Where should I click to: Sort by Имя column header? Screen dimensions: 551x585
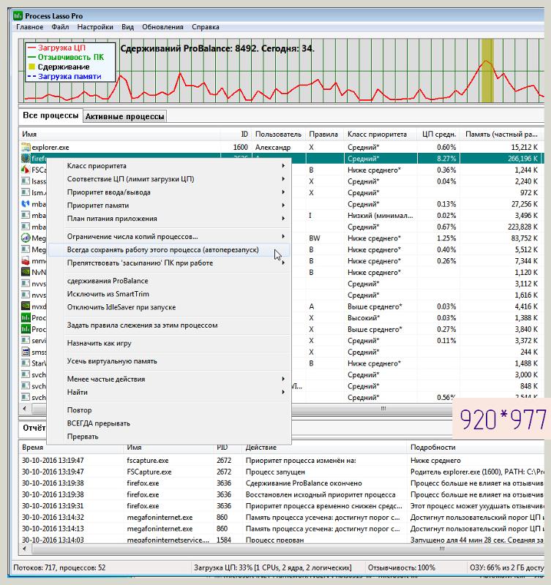point(119,134)
